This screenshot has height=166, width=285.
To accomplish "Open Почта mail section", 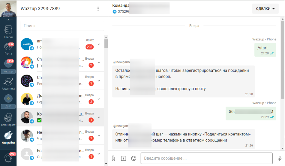I will point(8,49).
